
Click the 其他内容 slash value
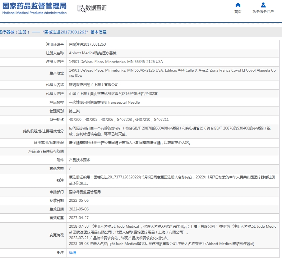point(70,169)
